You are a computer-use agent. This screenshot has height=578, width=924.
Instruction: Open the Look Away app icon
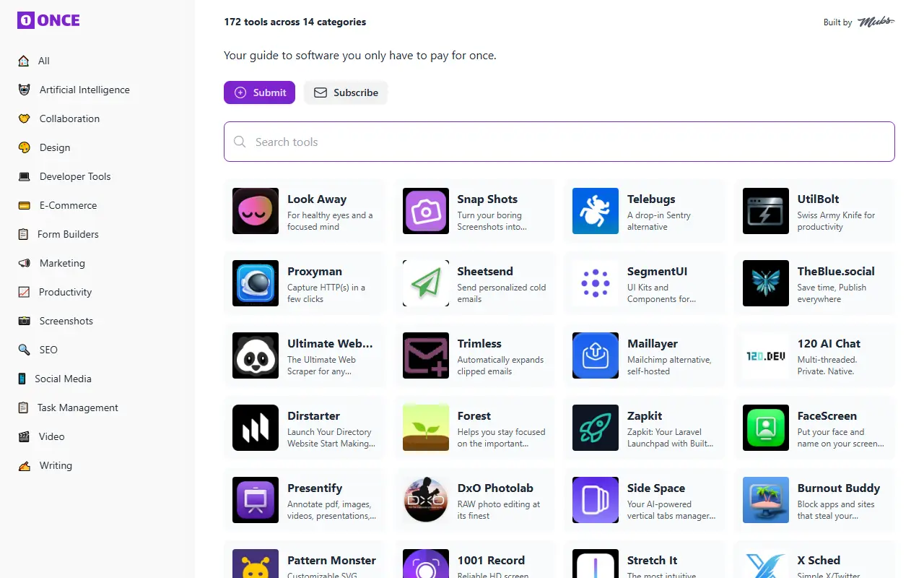[256, 211]
